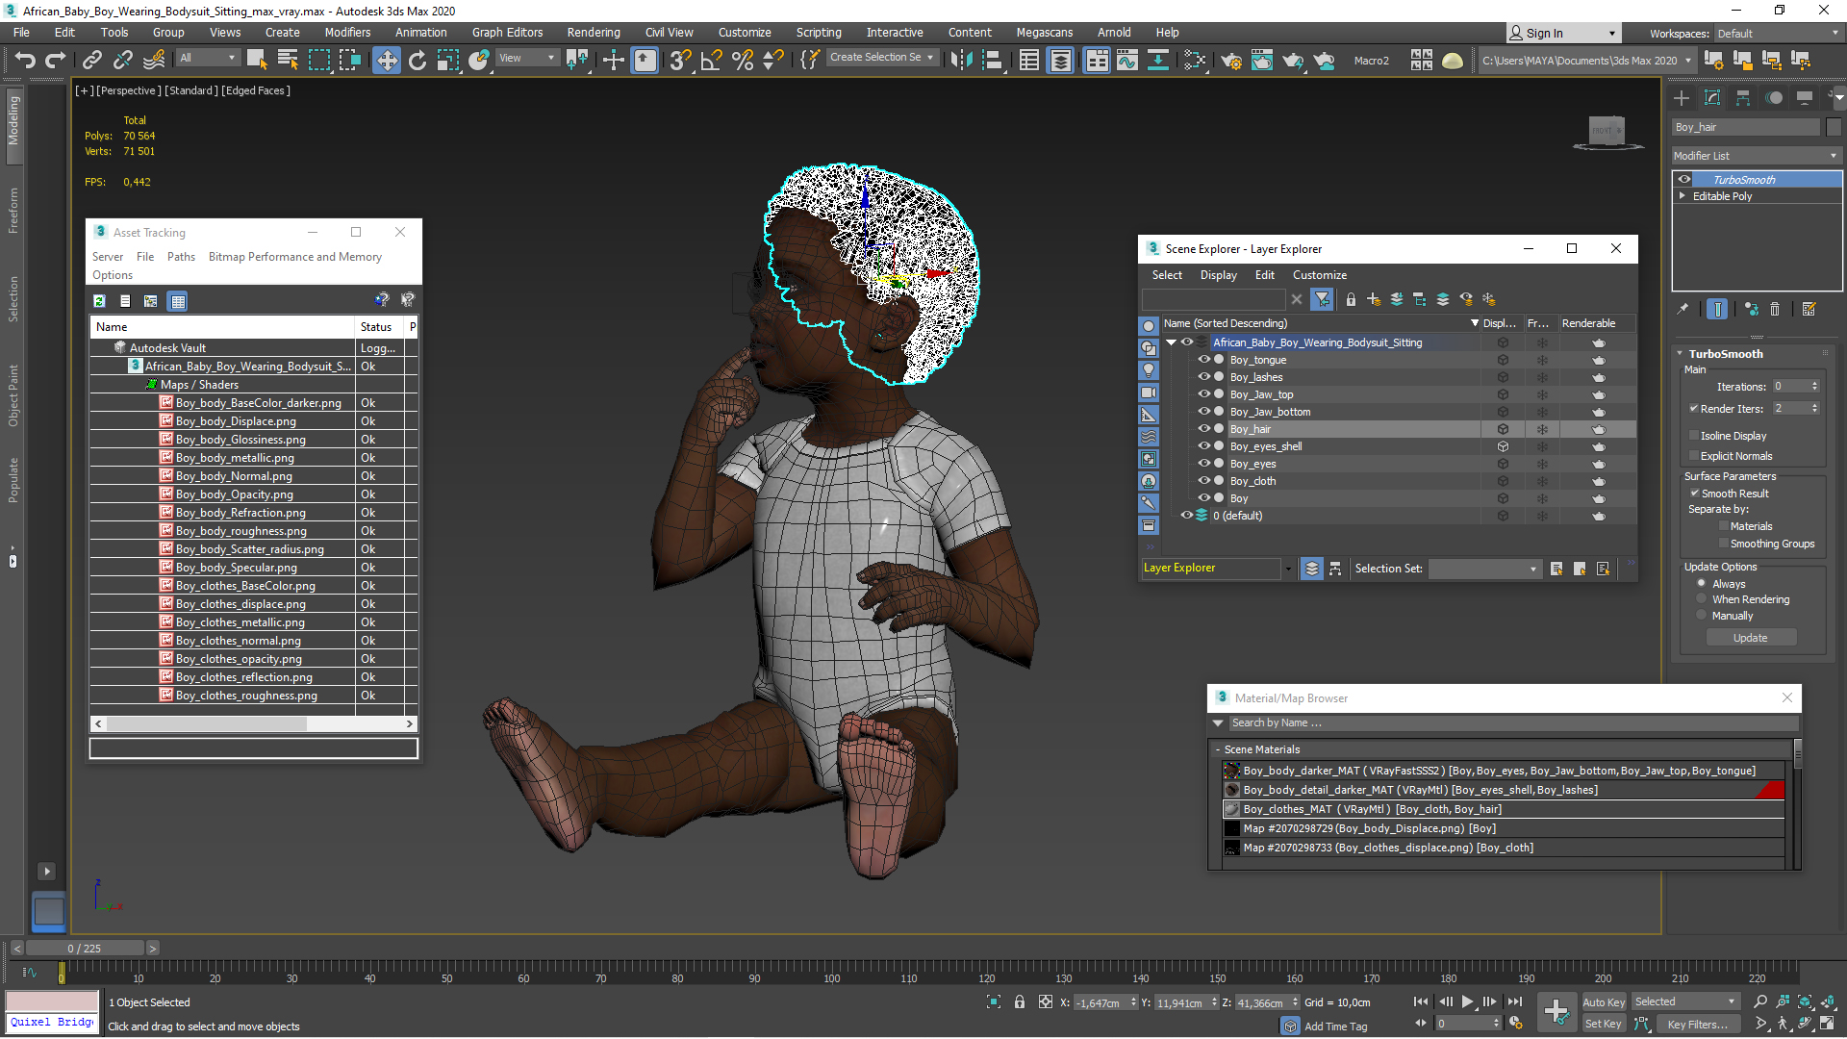Click Key Filters button
The height and width of the screenshot is (1039, 1847).
pos(1698,1025)
